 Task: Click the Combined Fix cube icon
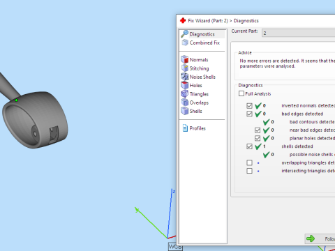point(185,43)
